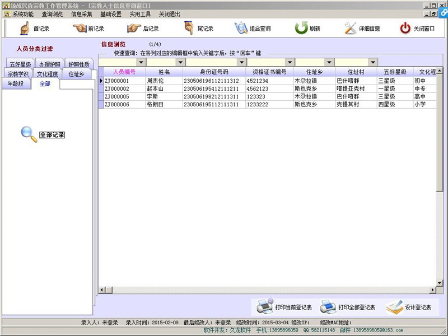Screen dimensions: 448x336
Task: Open the 人员编号 quick-search dropdown
Action: coord(141,62)
